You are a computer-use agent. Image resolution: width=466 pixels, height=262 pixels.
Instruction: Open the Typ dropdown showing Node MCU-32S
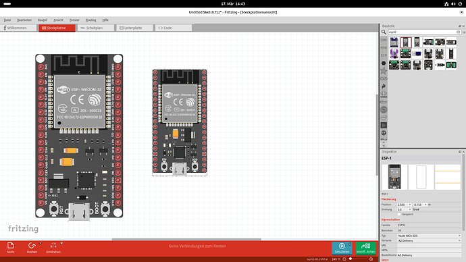point(429,236)
